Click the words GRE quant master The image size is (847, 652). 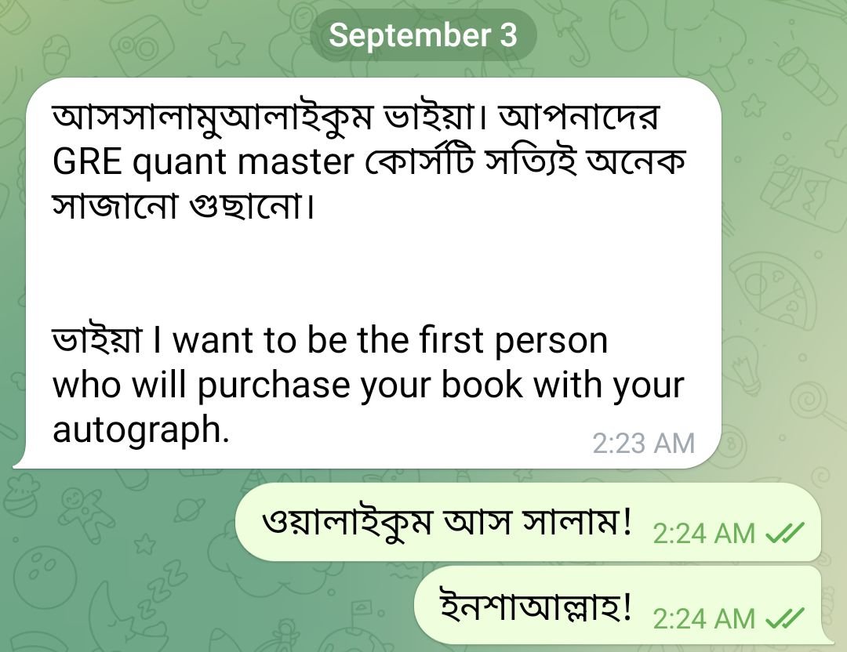point(203,162)
